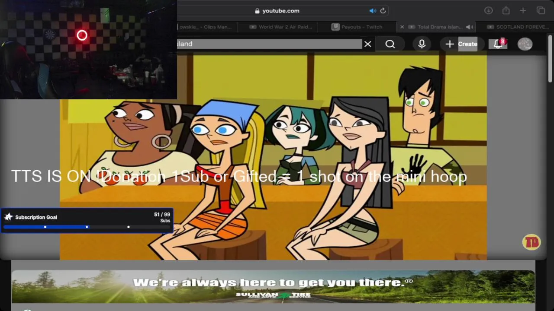The image size is (554, 311).
Task: Click the webcam overlay feed
Action: tap(88, 50)
